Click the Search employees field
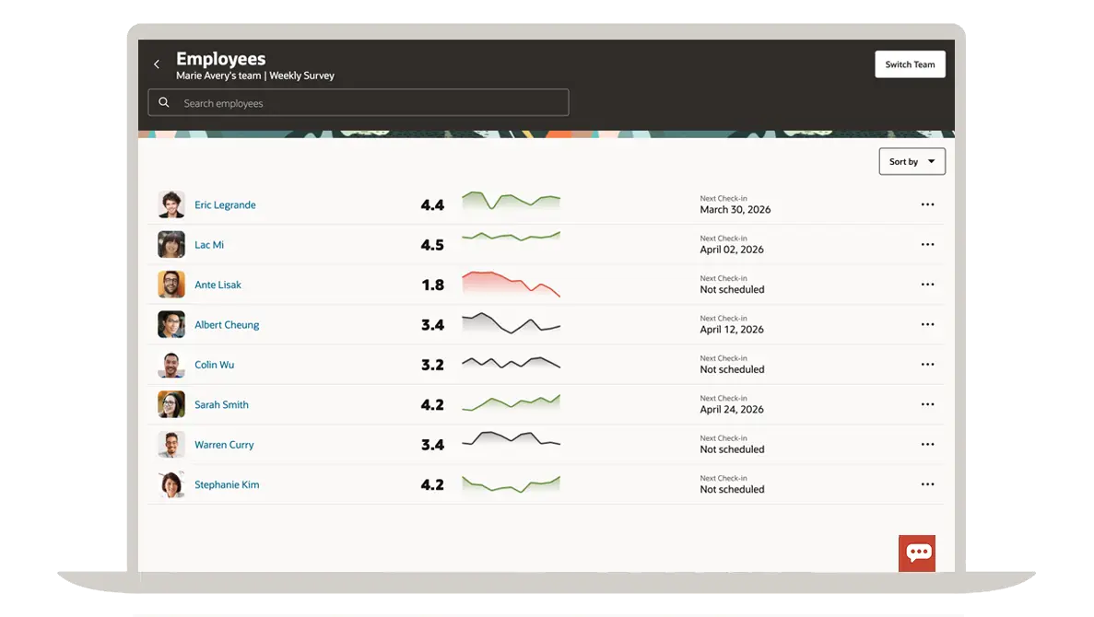Screen dimensions: 1094x617 369,103
